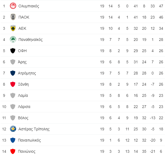Click Πανιώνιος goal difference -21
The width and height of the screenshot is (165, 156).
tap(152, 151)
